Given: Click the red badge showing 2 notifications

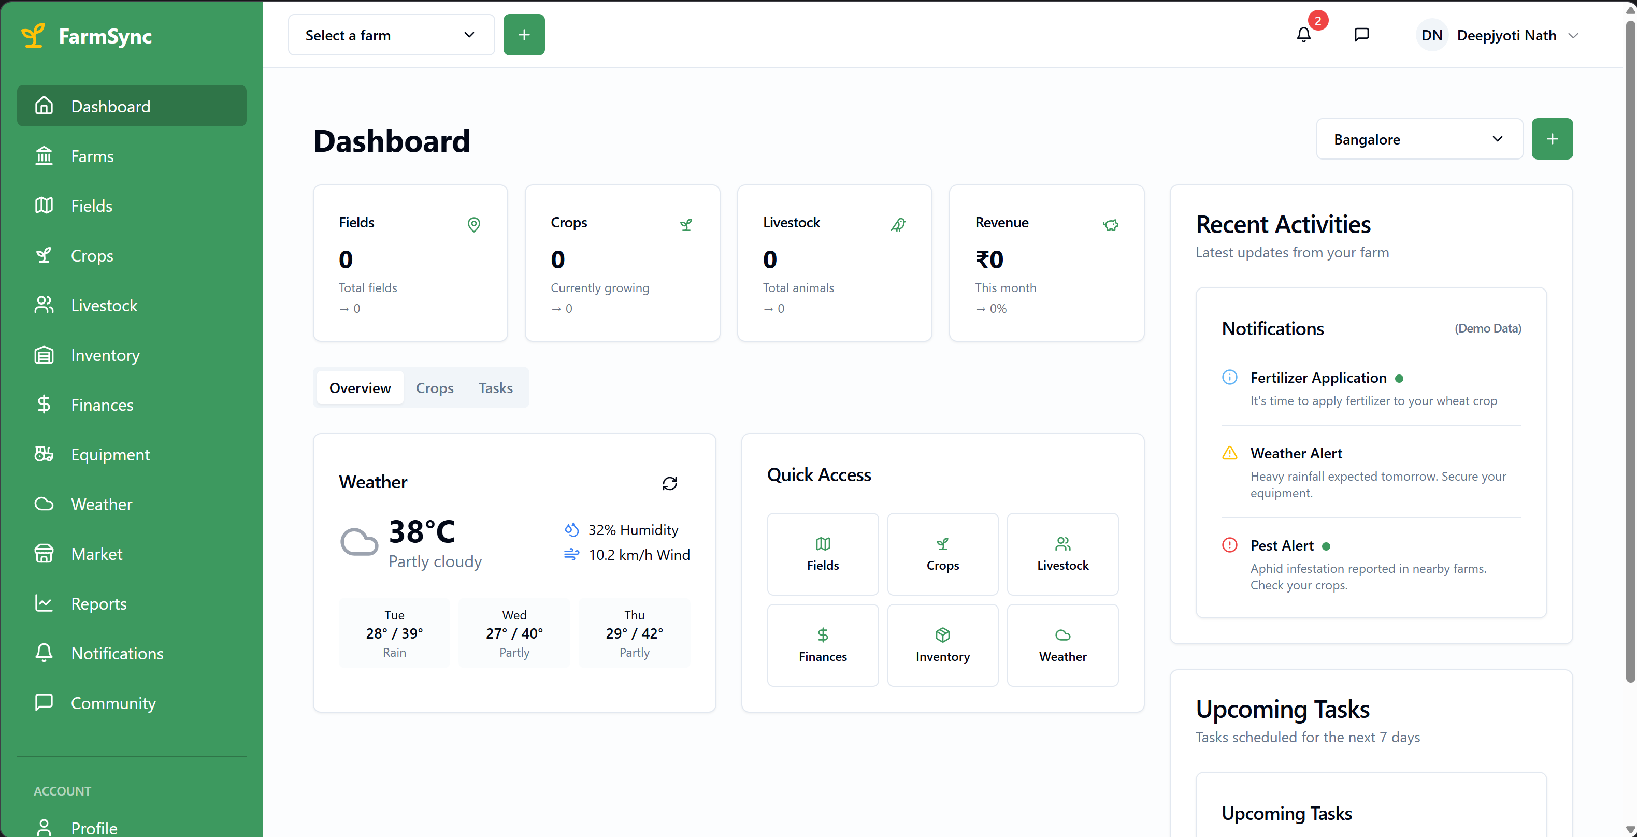Looking at the screenshot, I should pos(1318,21).
